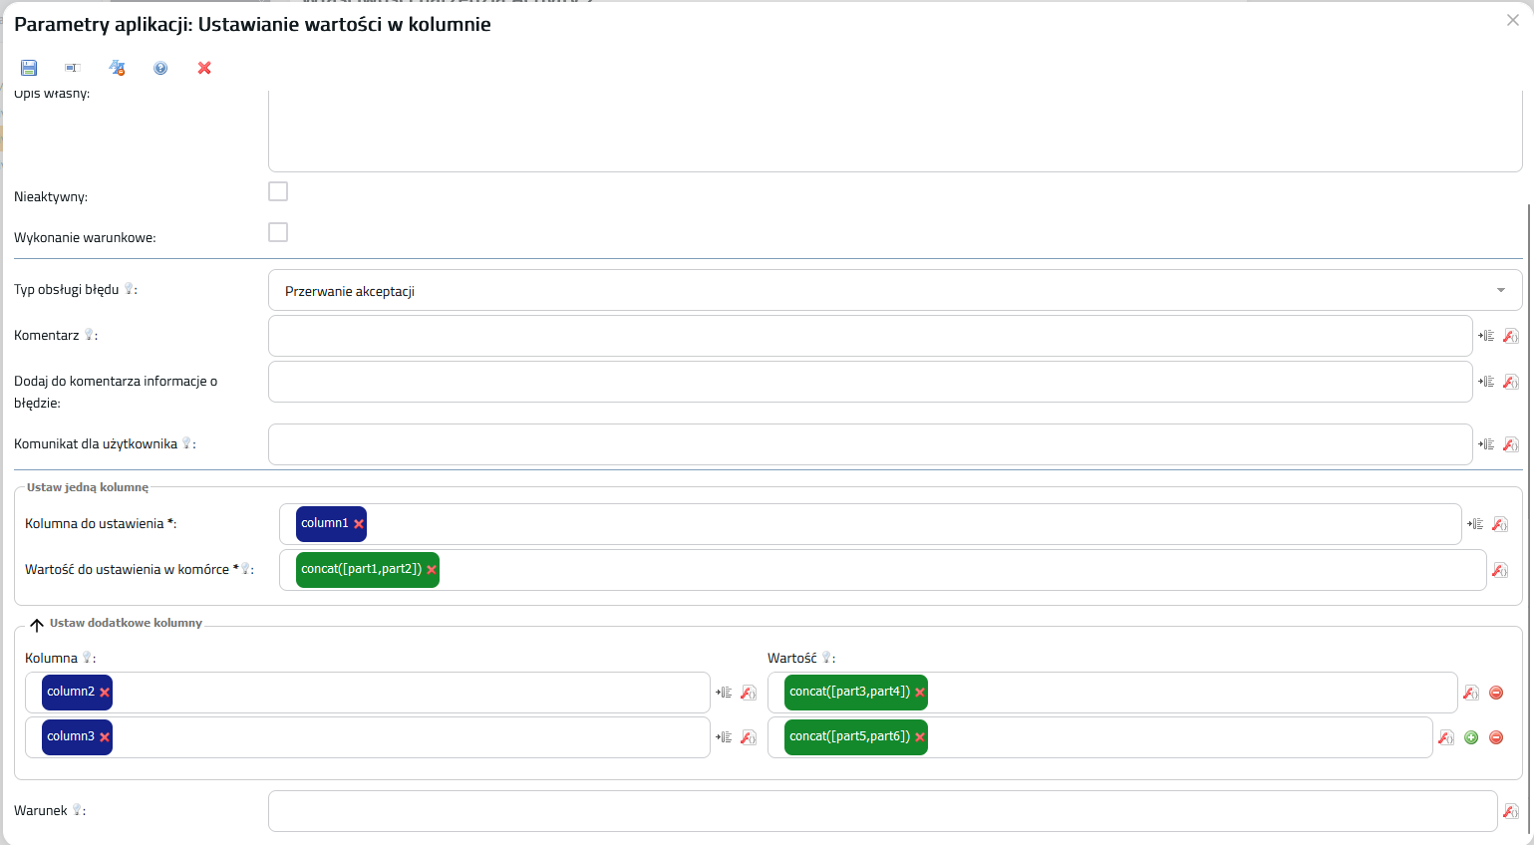1534x845 pixels.
Task: Remove the column3 tag via its x
Action: pyautogui.click(x=105, y=737)
